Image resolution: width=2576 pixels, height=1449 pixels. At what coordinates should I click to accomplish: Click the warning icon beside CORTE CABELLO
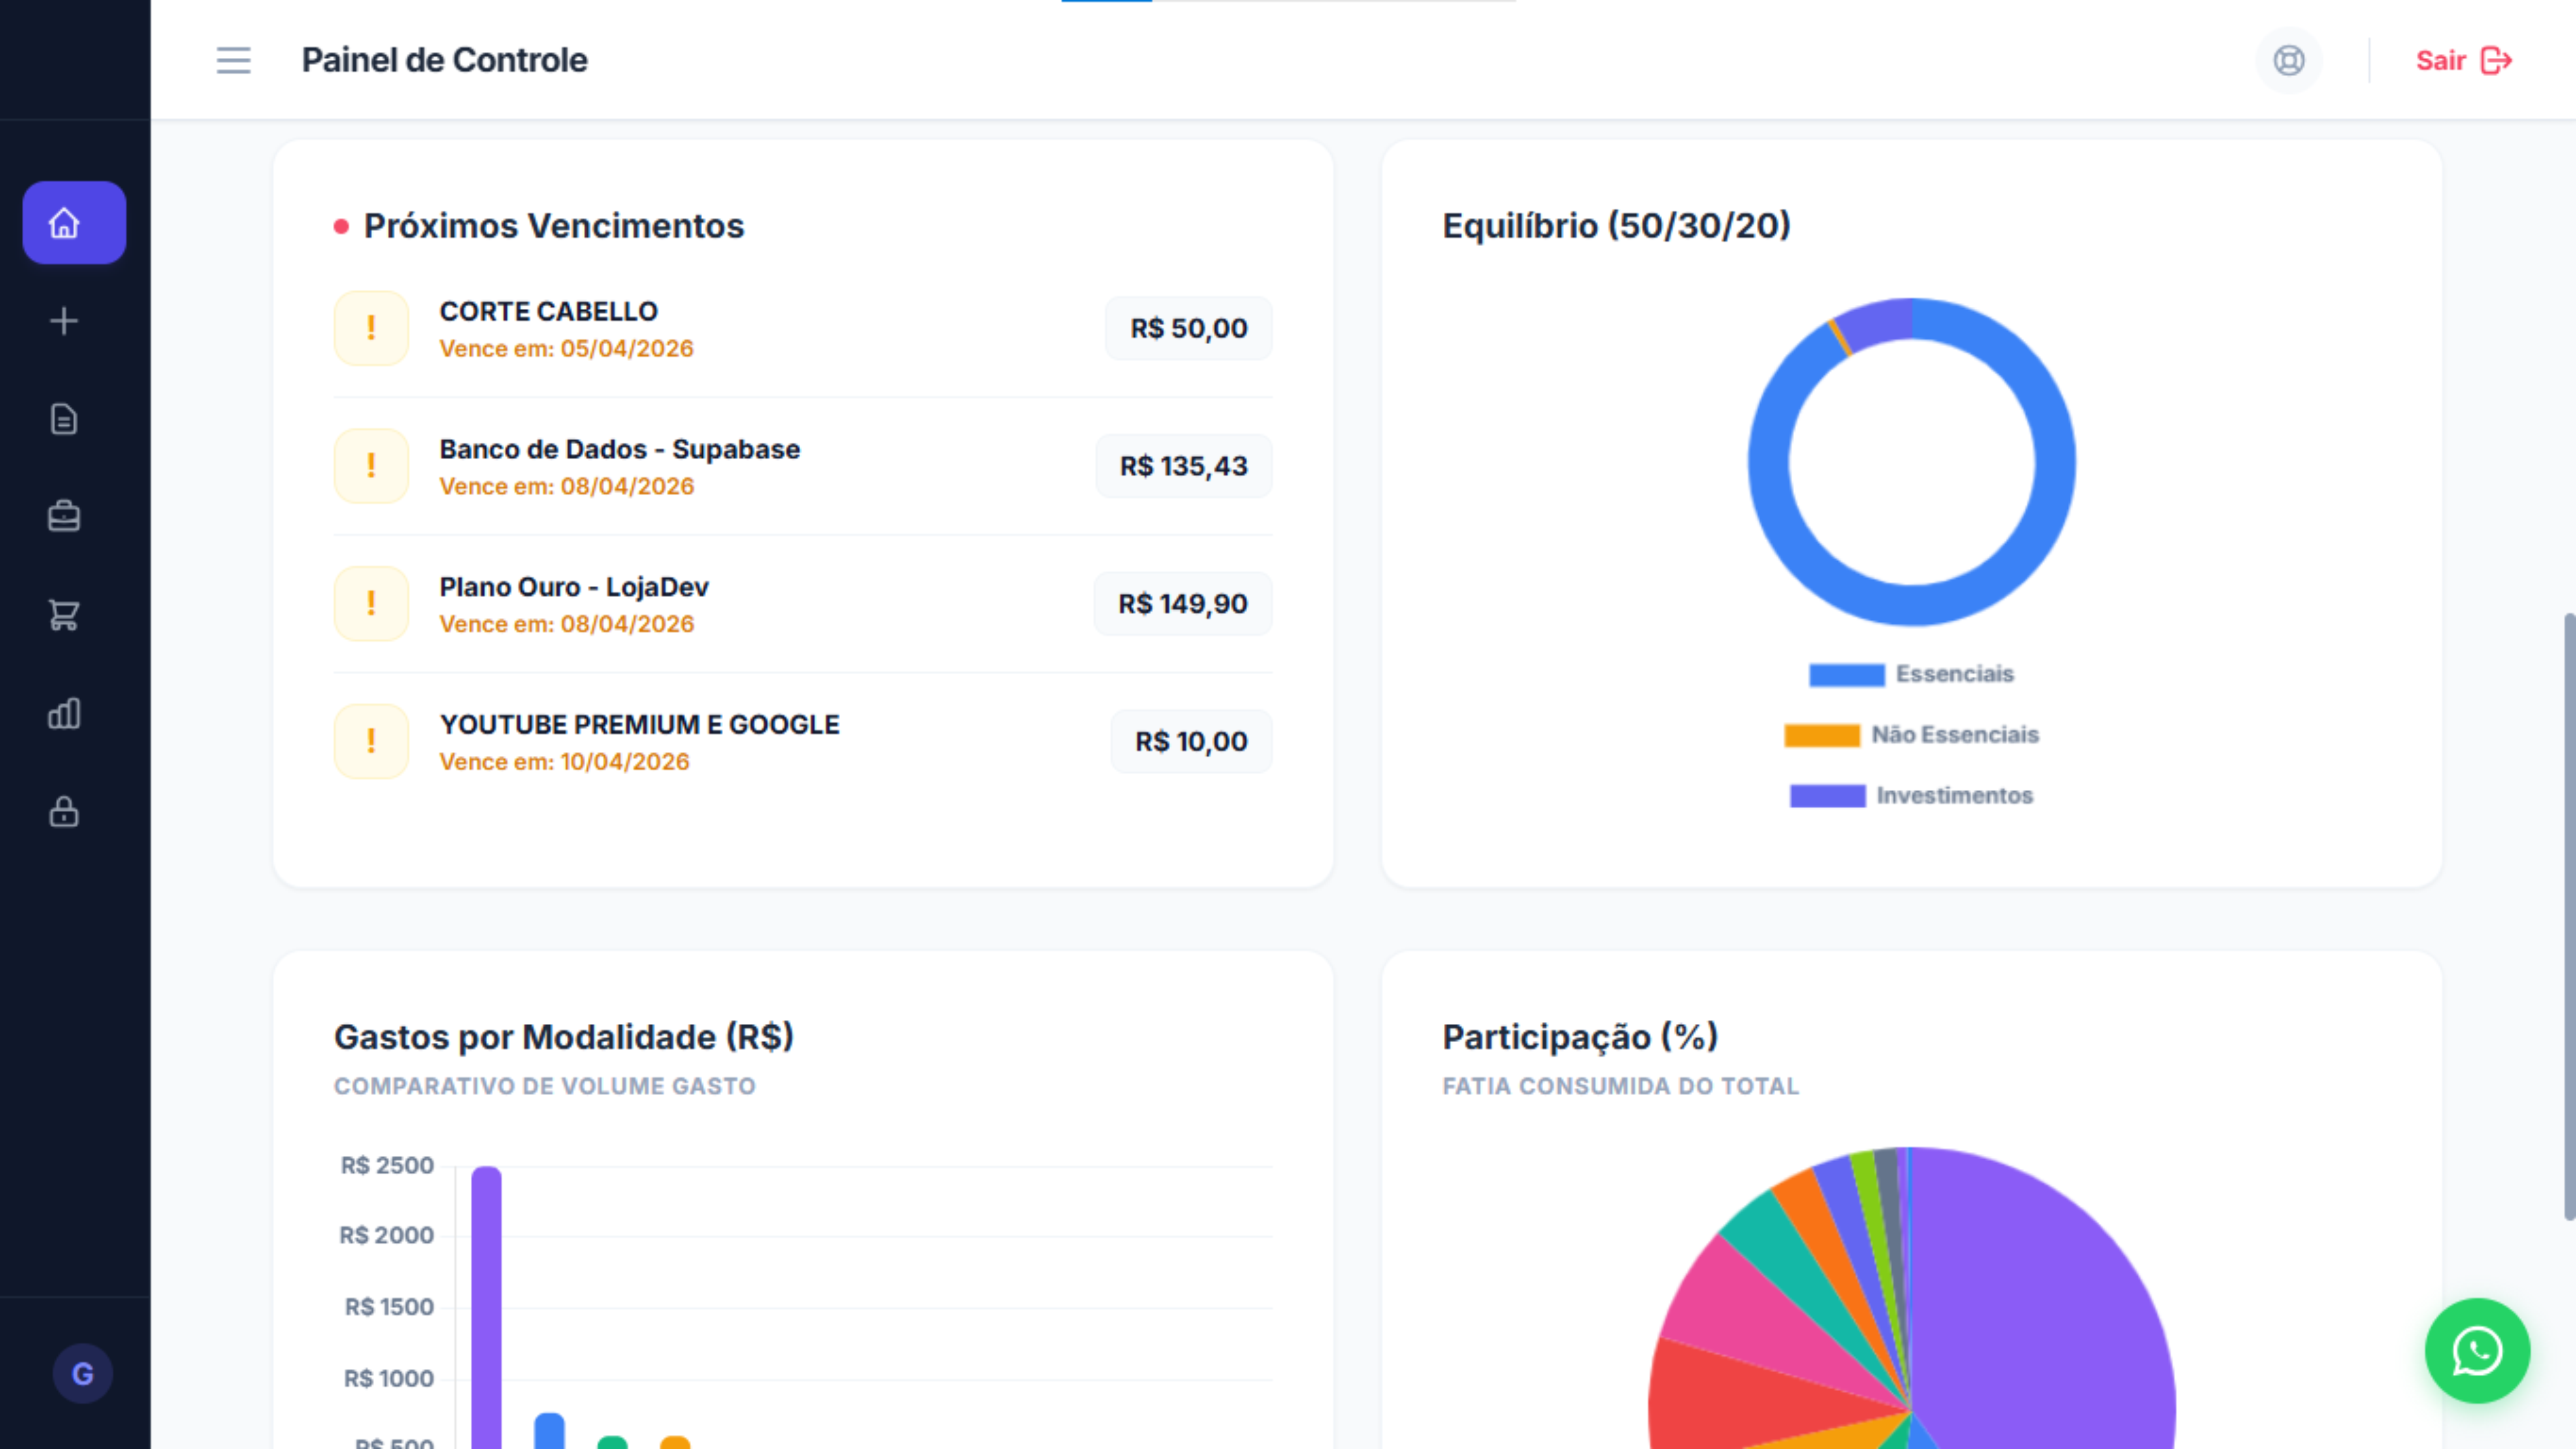pos(371,328)
